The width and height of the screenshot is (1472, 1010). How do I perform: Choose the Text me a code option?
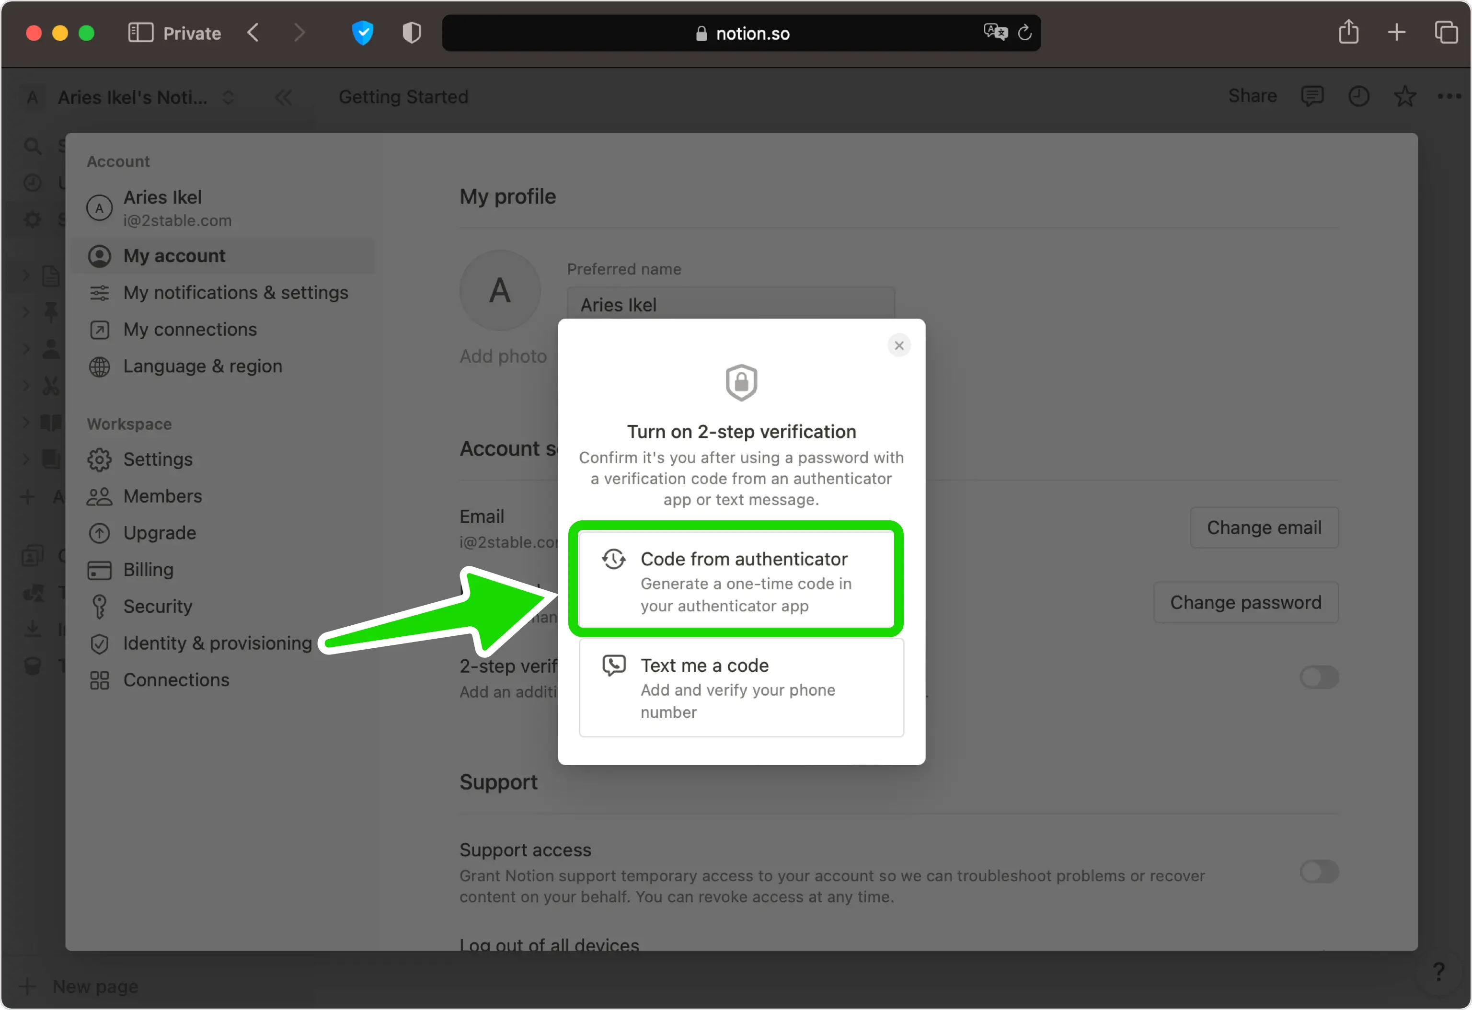[x=741, y=688]
